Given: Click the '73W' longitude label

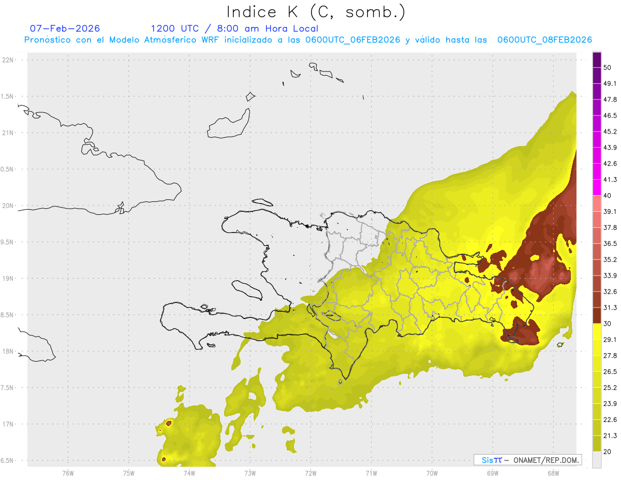Looking at the screenshot, I should point(250,473).
